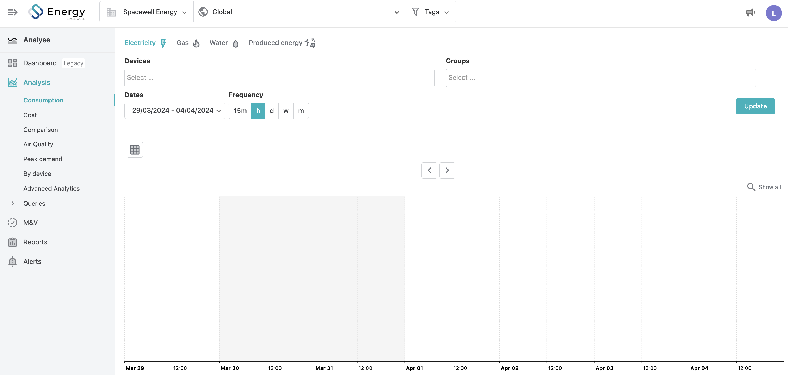Open Alerts section
Screen dimensions: 788x375
click(32, 262)
